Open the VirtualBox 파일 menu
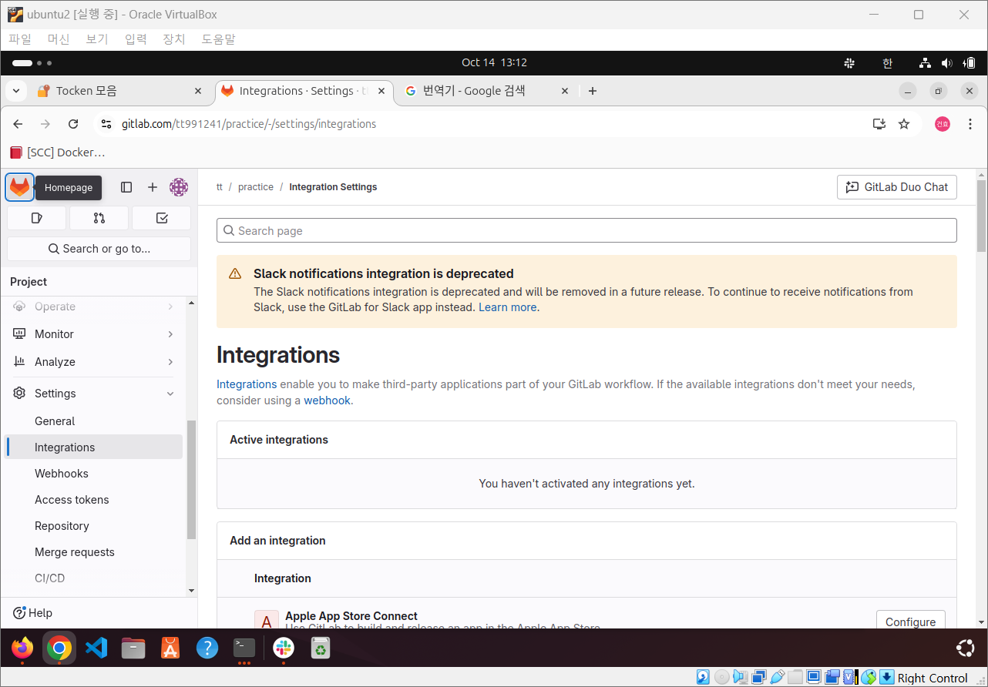Screen dimensions: 988x687 pos(20,39)
